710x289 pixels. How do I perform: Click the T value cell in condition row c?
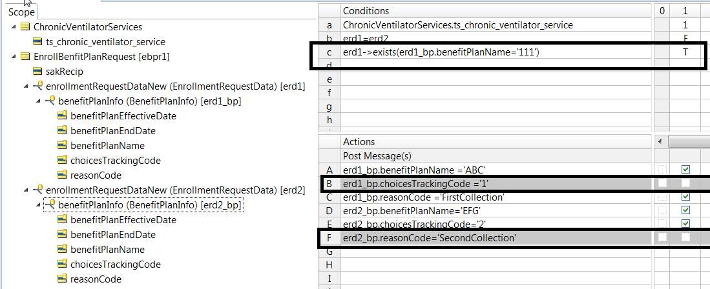(685, 52)
